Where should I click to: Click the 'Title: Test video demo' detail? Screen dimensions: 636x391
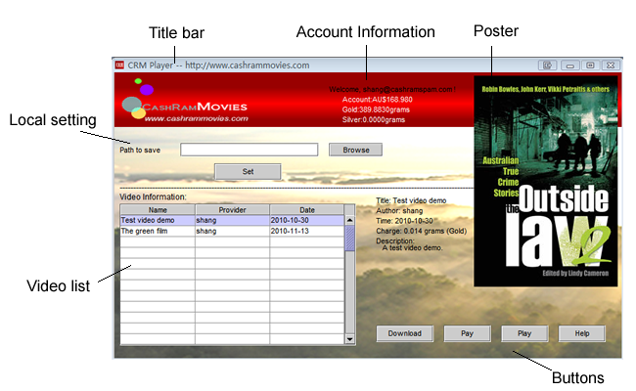(x=411, y=200)
